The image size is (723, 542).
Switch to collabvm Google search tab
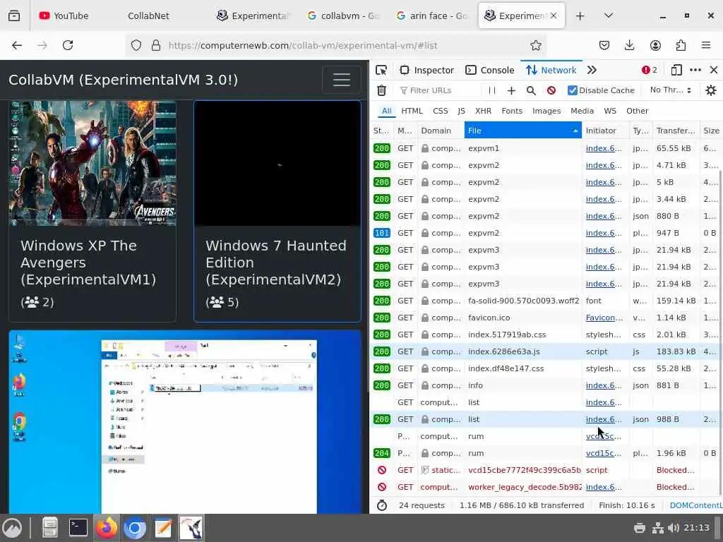[x=344, y=16]
